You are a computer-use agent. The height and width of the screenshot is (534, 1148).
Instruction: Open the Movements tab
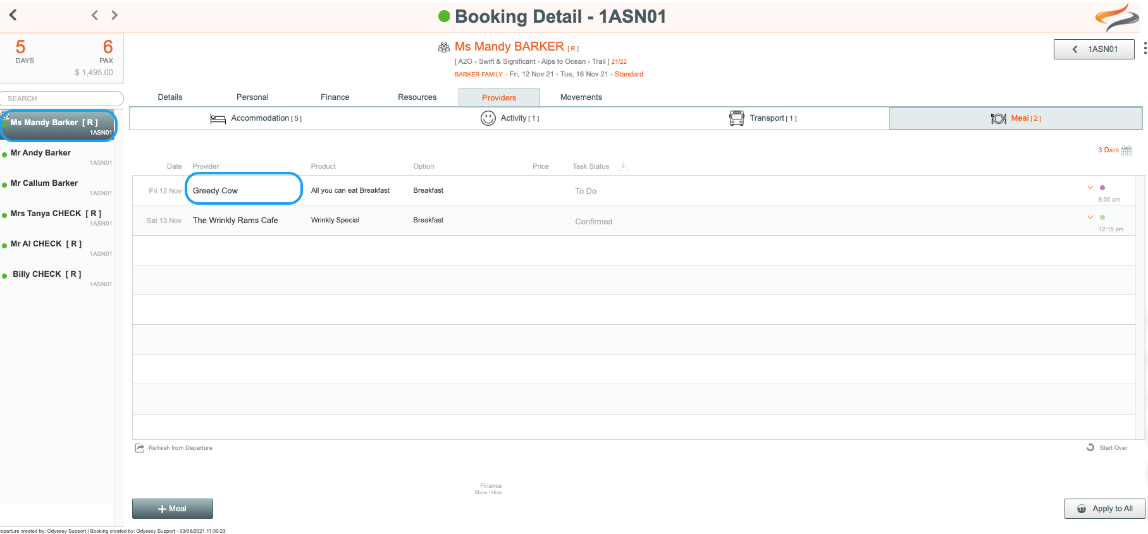[581, 97]
